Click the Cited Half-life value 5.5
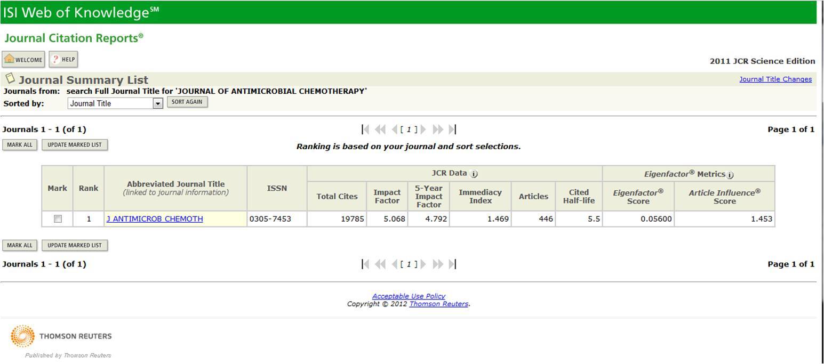Screen dimensions: 824x364 click(594, 219)
